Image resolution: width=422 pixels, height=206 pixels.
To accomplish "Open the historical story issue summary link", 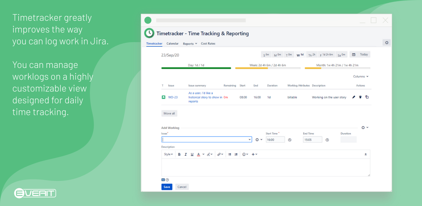I will coord(205,97).
